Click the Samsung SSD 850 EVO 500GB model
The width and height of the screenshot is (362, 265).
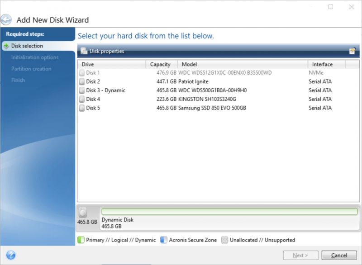212,108
